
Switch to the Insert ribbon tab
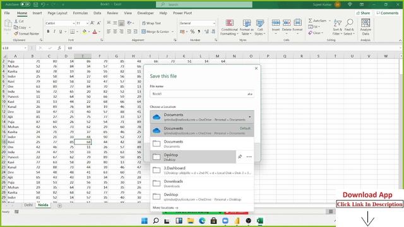37,13
